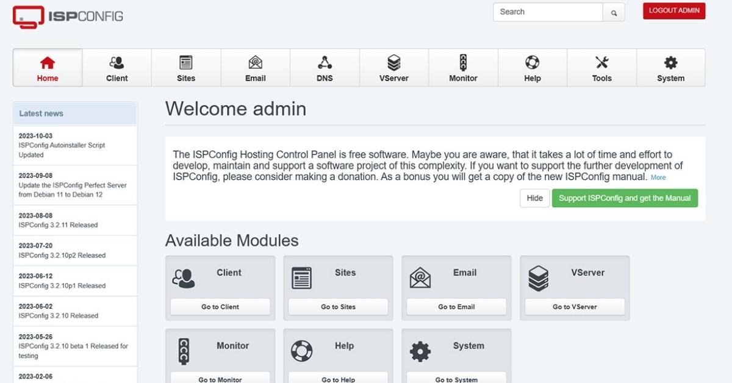The height and width of the screenshot is (383, 732).
Task: Click the Monitor icon in Available Modules
Action: (x=184, y=351)
